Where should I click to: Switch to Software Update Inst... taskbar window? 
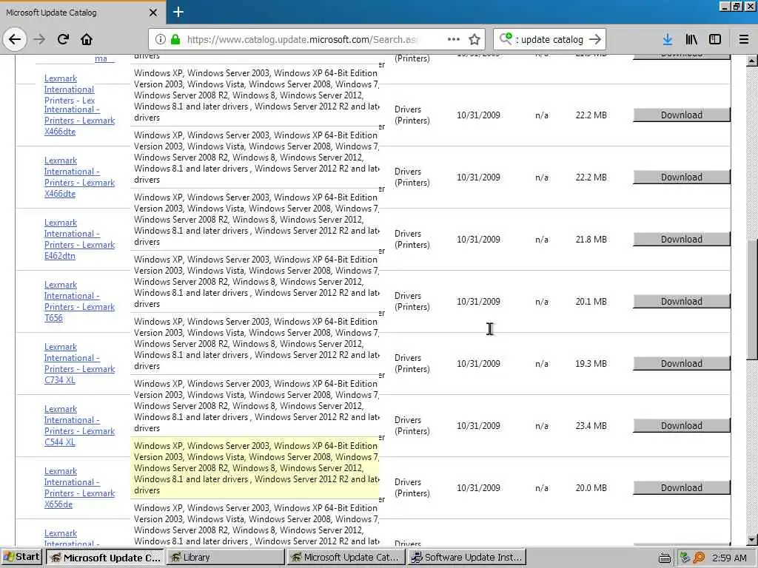pos(466,558)
